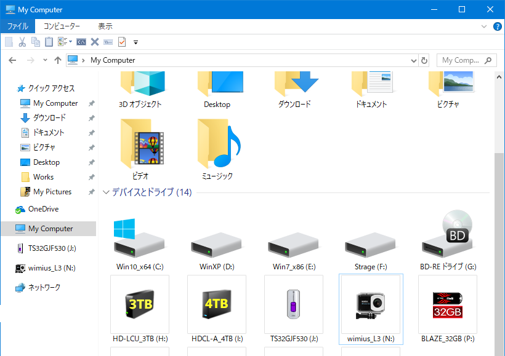Viewport: 505px width, 356px height.
Task: Open ピクチャ in the navigation pane
Action: point(44,148)
